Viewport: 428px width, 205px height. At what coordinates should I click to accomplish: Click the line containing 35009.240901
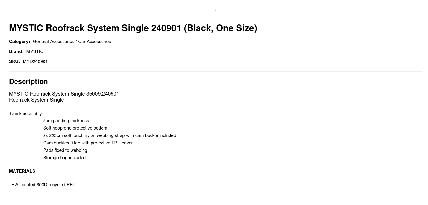(64, 94)
